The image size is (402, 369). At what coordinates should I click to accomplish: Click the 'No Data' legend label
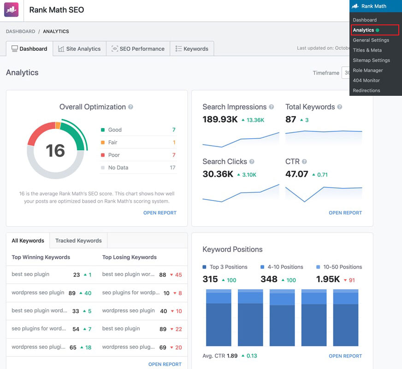(118, 168)
